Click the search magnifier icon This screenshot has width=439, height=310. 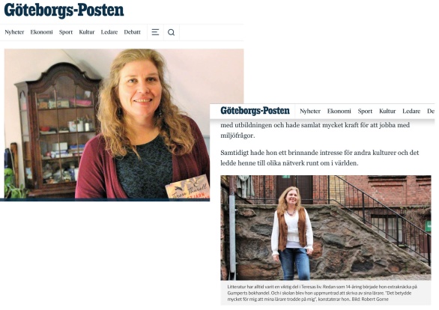[x=171, y=32]
